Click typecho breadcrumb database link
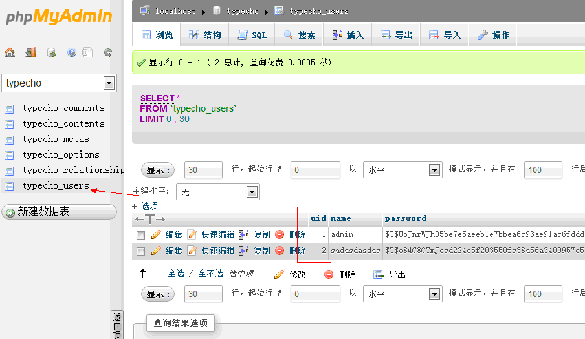Viewport: 585px width, 339px height. (x=243, y=11)
